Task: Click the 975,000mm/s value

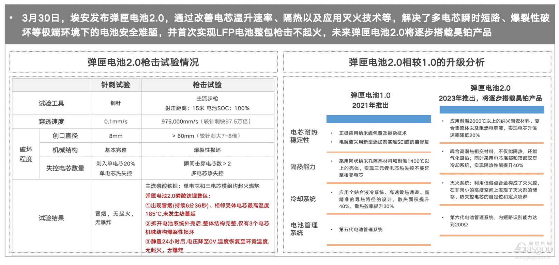Action: click(180, 122)
